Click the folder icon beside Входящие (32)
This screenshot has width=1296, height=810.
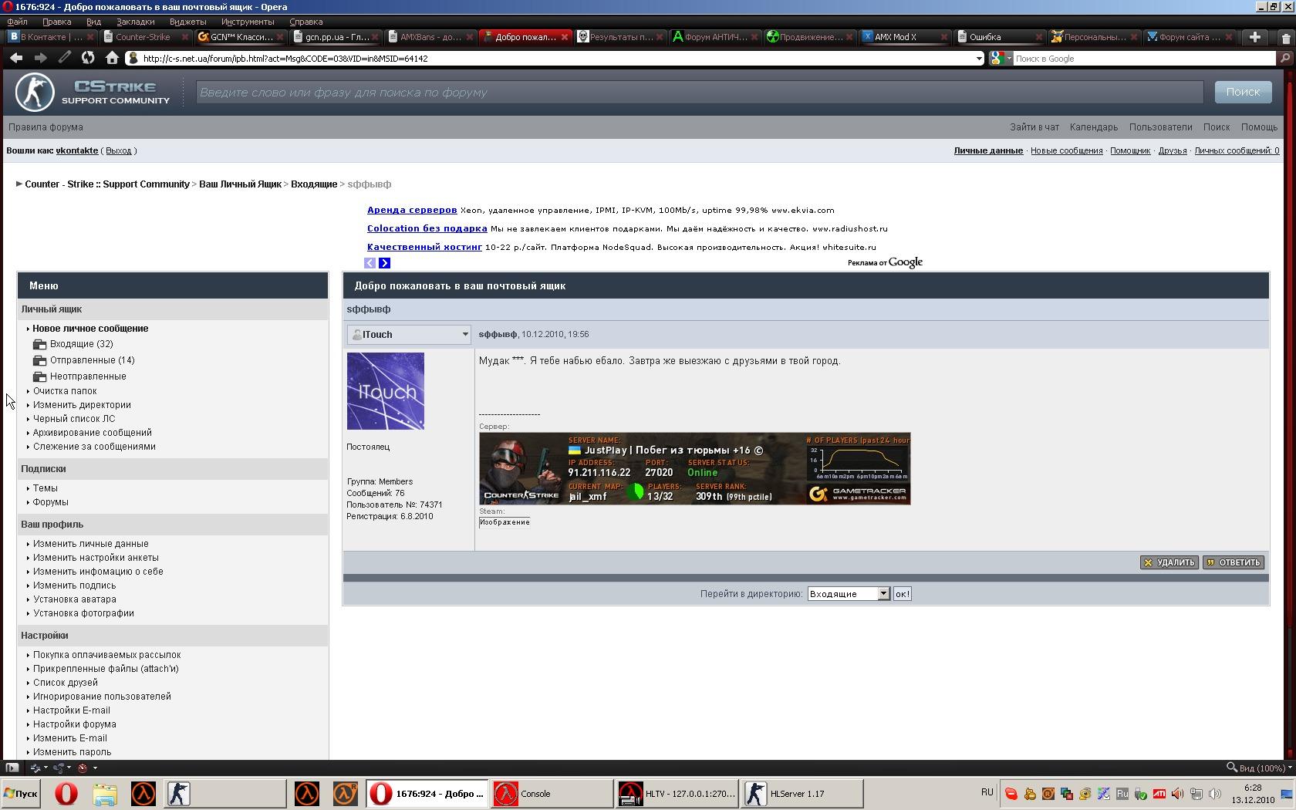point(40,344)
